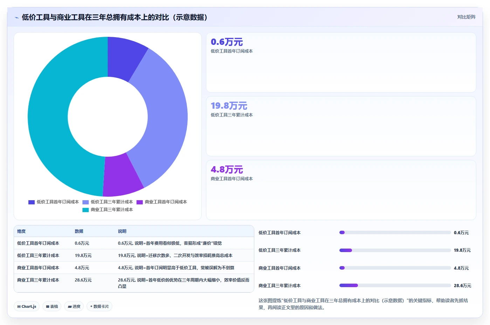The height and width of the screenshot is (325, 490).
Task: Click the 说明 column header
Action: coord(122,231)
